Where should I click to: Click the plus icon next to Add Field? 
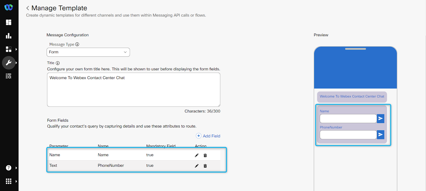[x=199, y=136]
